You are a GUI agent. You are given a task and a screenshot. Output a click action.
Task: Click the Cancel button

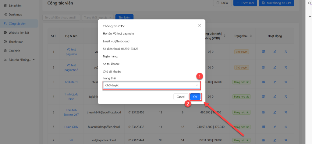coord(181,97)
